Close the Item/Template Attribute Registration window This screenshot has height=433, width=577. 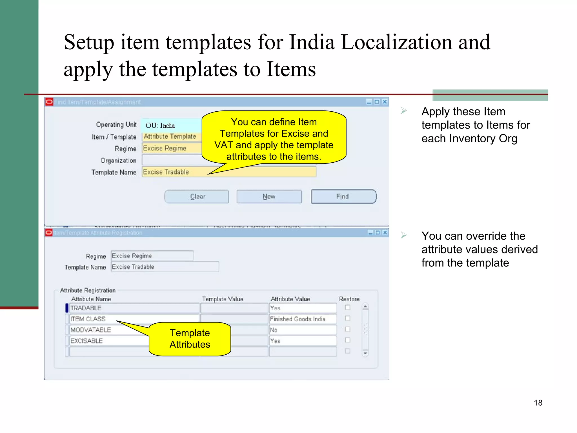(385, 233)
